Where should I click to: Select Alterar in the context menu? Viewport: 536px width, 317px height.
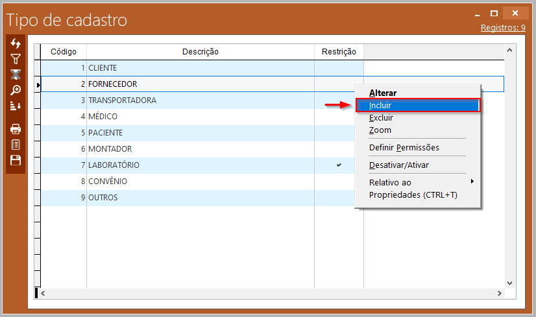pos(383,93)
